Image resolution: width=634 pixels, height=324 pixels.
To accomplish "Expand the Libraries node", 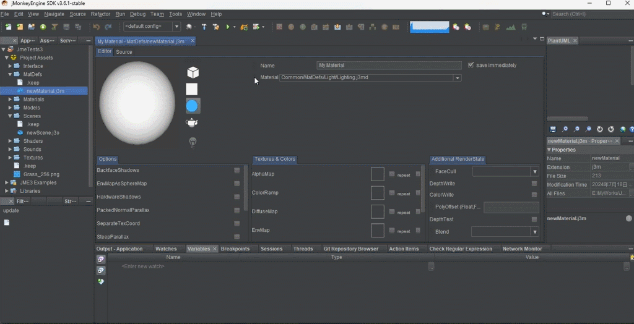I will click(7, 190).
